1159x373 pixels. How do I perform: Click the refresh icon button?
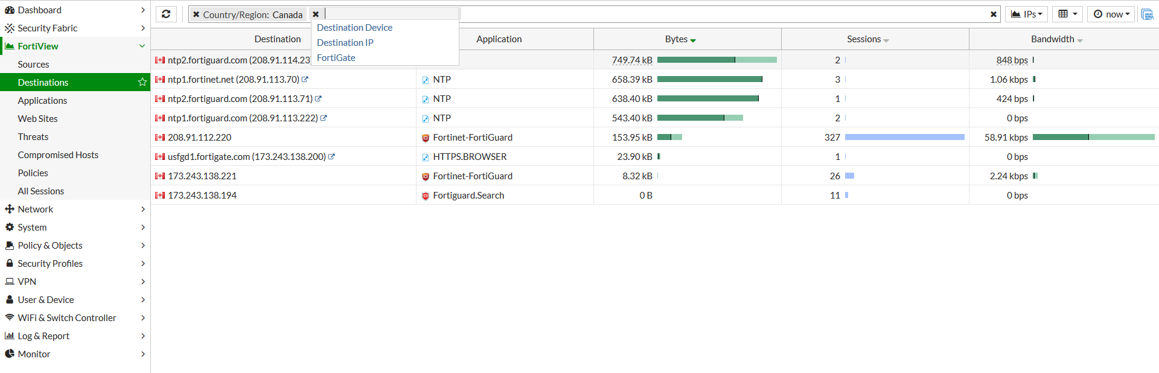(166, 14)
